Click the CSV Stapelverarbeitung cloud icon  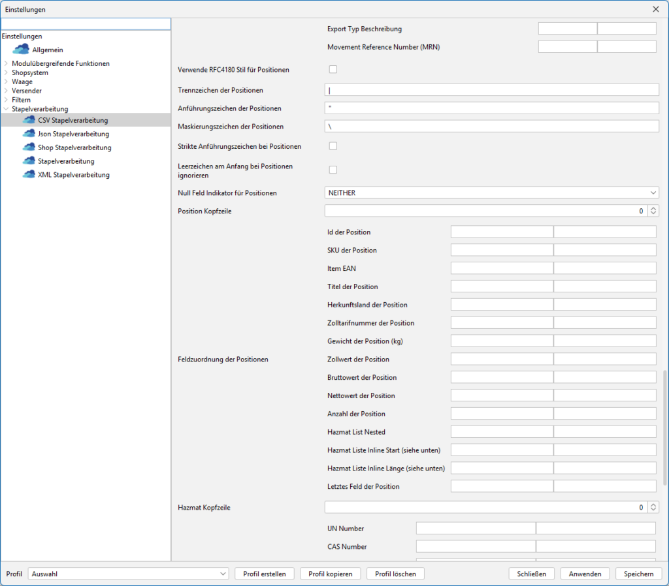[28, 120]
